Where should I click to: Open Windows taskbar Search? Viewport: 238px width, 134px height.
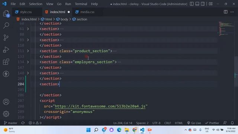pyautogui.click(x=96, y=130)
